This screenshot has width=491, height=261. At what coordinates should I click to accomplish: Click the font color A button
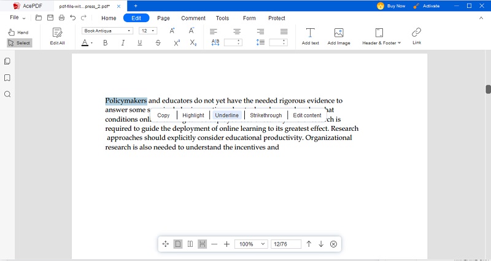click(85, 43)
